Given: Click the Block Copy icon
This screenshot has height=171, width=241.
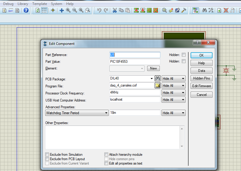Looking at the screenshot, I should (136, 11).
